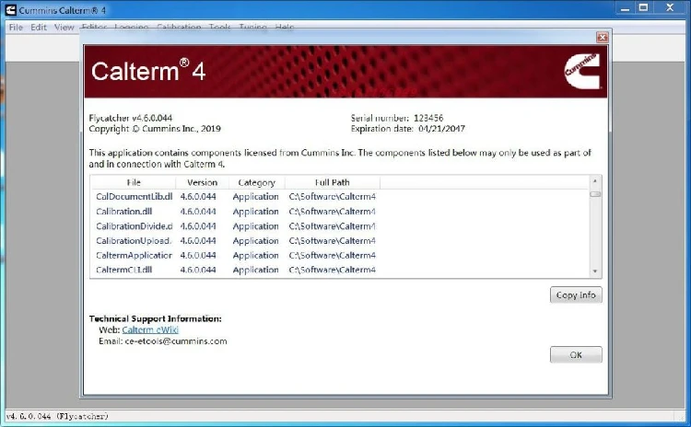Open the Calterm eWiki link
The height and width of the screenshot is (427, 691).
[x=150, y=329]
